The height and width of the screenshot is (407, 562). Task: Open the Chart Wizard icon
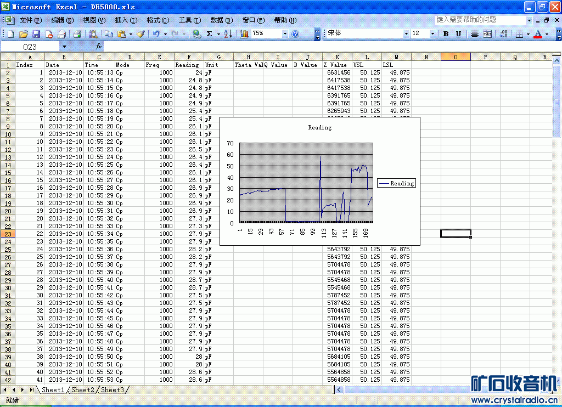pos(244,34)
